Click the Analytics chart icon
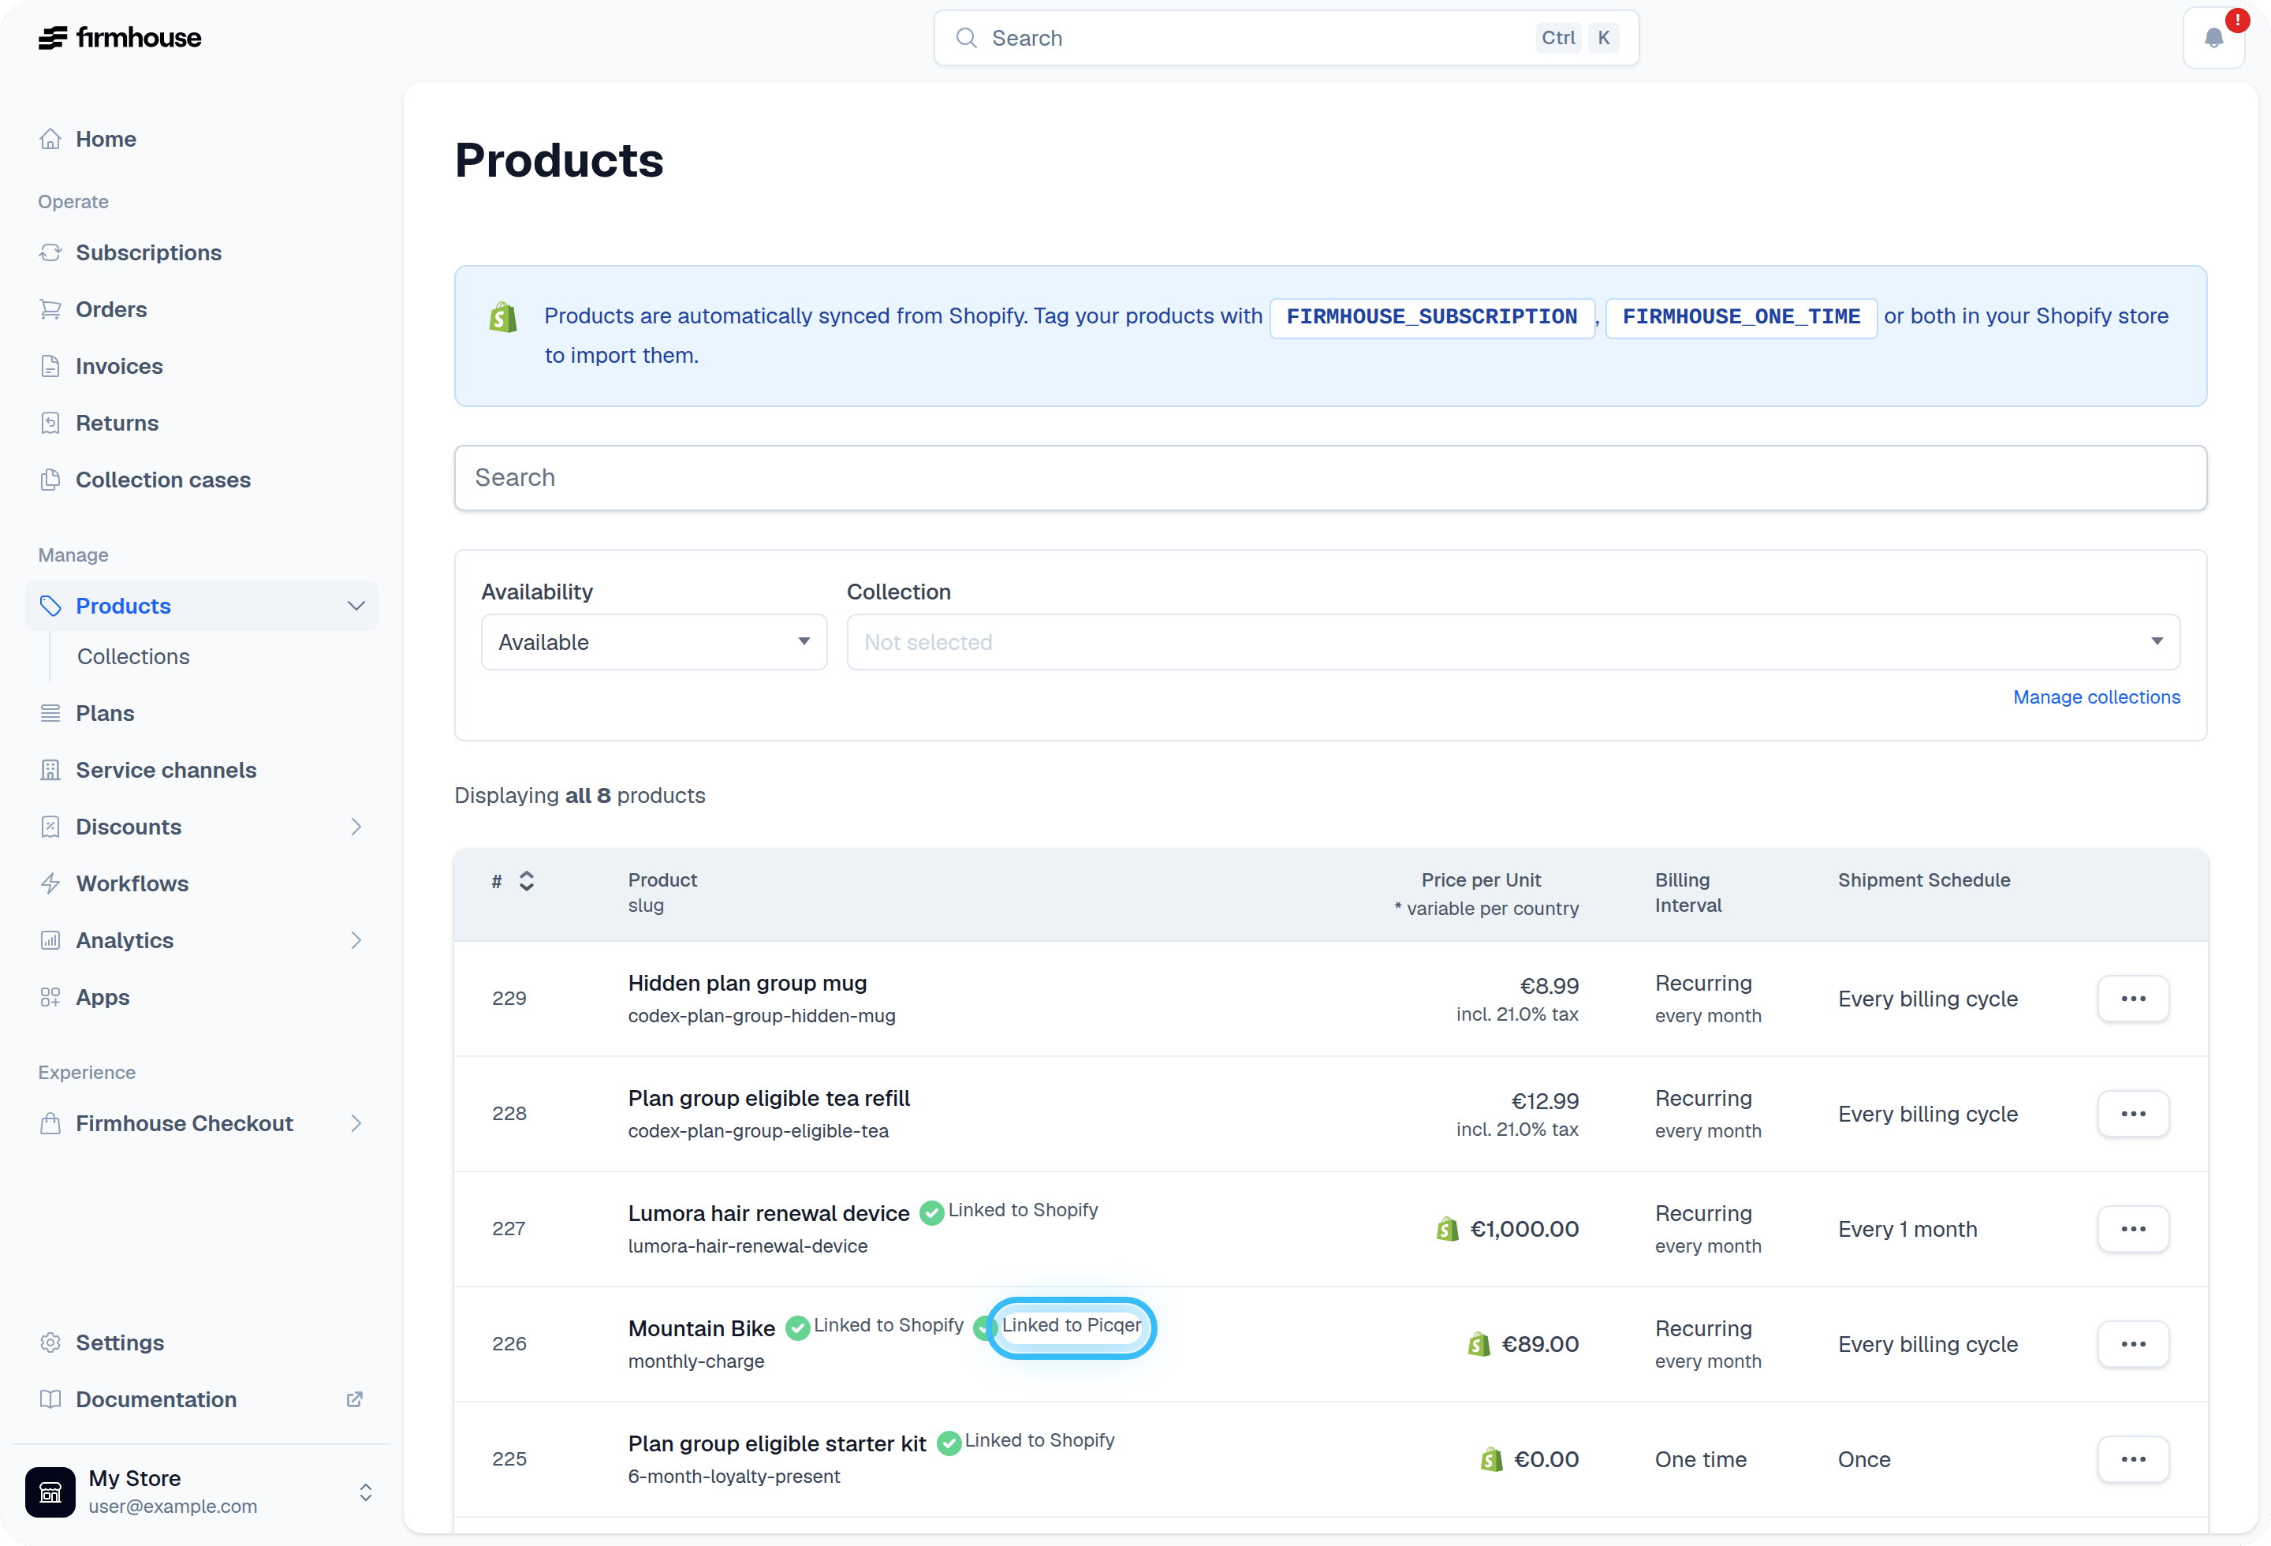2271x1546 pixels. (50, 939)
